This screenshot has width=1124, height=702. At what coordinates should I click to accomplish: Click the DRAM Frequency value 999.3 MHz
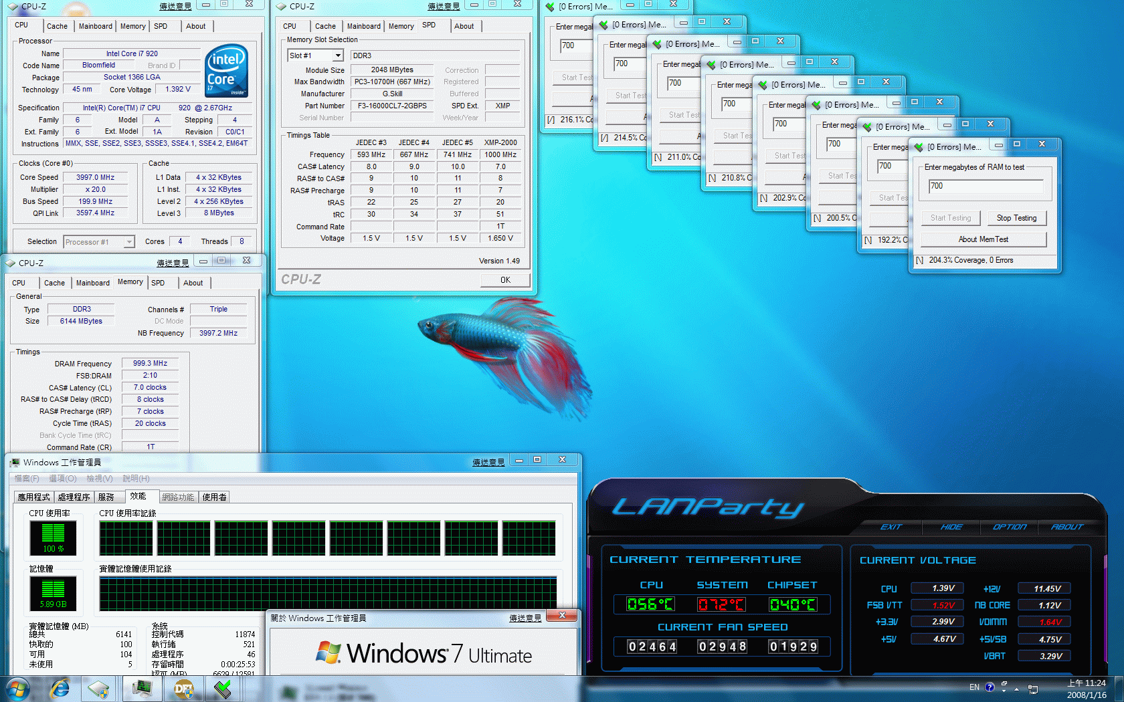150,363
